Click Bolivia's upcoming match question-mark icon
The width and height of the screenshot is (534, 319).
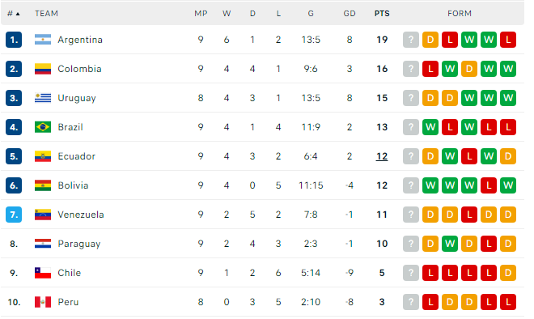pyautogui.click(x=411, y=185)
